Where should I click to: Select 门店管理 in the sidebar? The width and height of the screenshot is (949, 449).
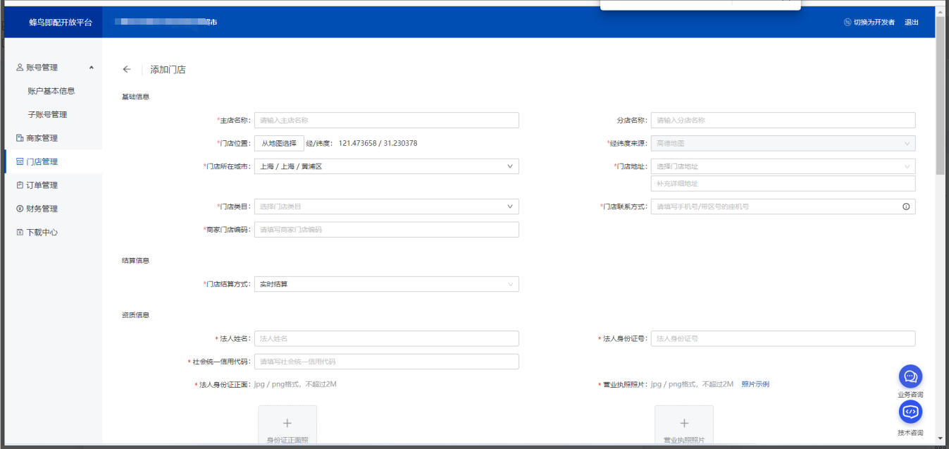54,161
